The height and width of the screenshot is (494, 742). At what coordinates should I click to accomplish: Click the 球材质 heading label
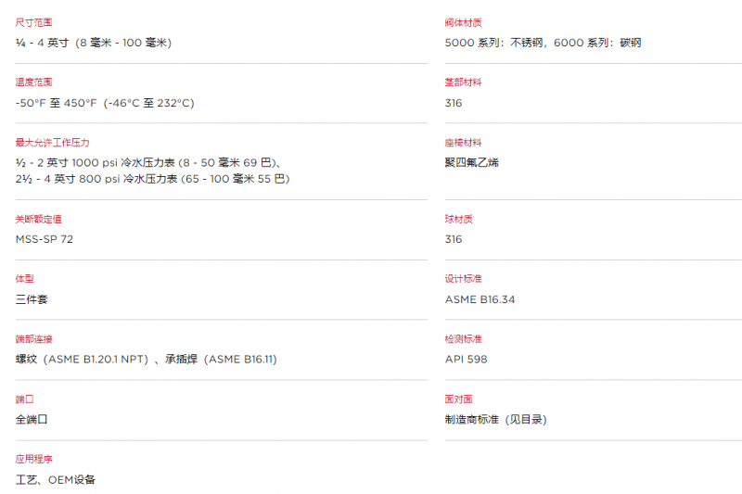(x=458, y=219)
